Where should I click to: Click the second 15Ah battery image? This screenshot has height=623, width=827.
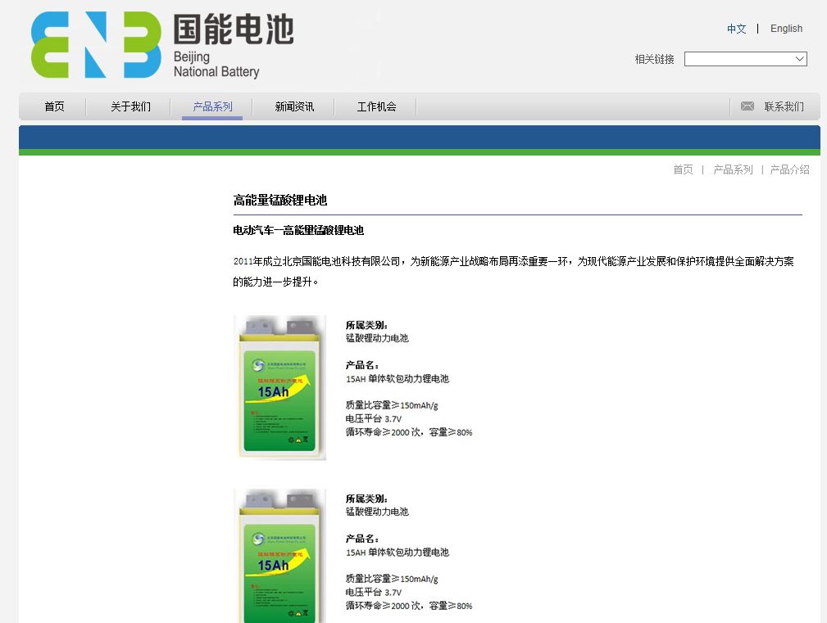pos(279,557)
